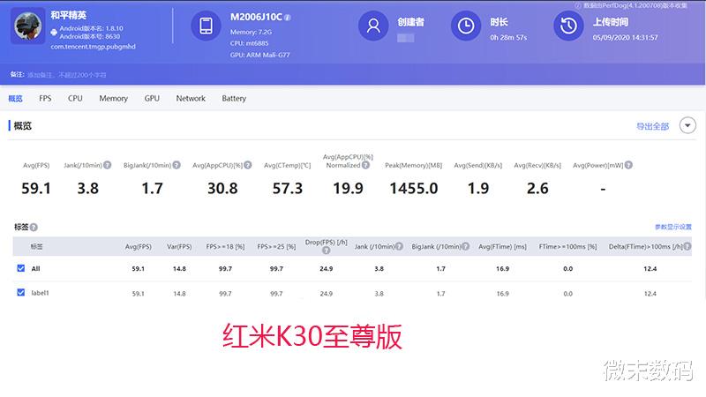Click the duration 0h 28m 57s

click(508, 37)
